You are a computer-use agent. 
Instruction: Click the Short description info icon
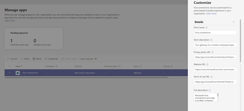[212, 40]
